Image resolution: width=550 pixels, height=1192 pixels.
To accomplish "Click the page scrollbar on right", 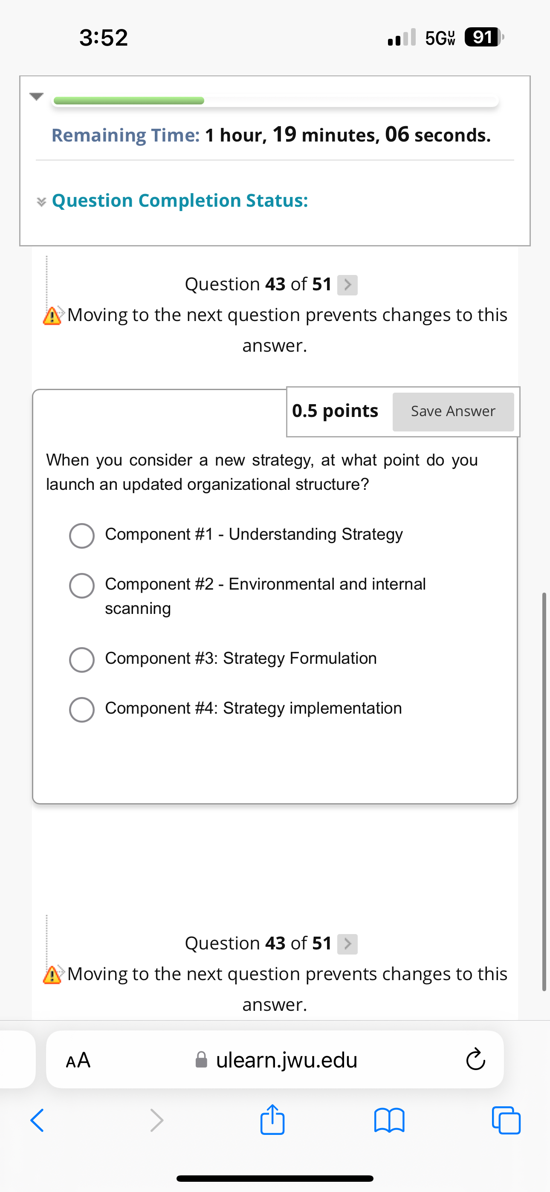I will 544,790.
